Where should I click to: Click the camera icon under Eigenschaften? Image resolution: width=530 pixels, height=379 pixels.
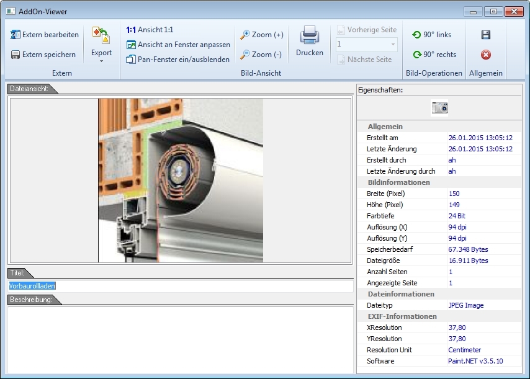coord(440,108)
